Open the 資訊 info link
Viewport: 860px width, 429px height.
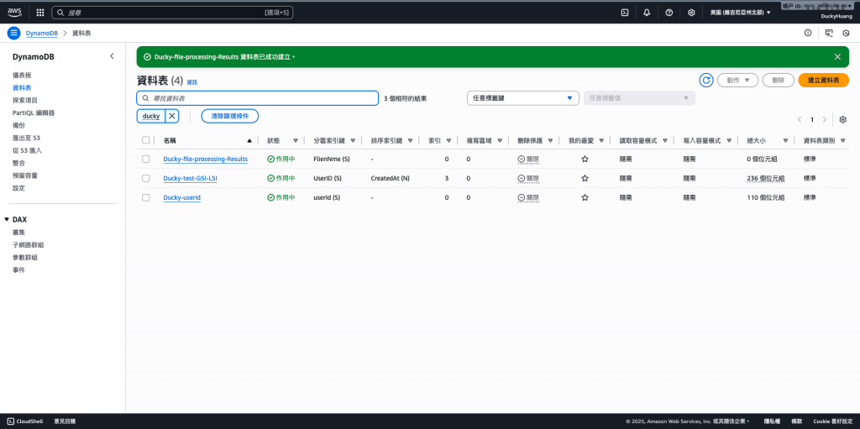coord(192,82)
